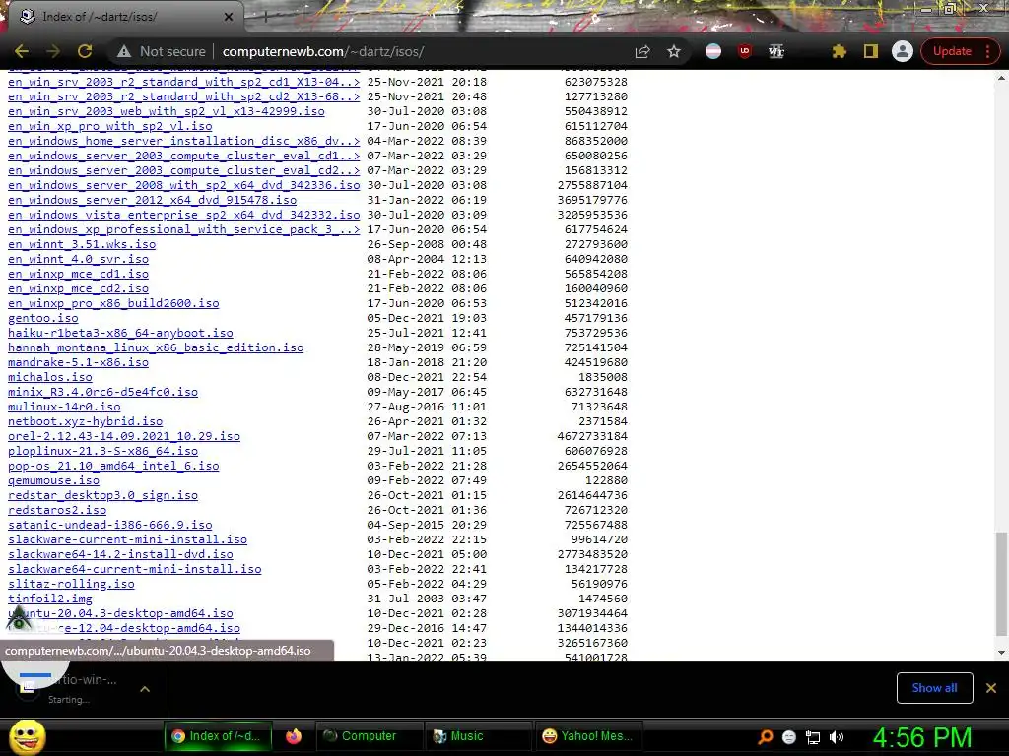The width and height of the screenshot is (1009, 756).
Task: Launch Firefox from the taskbar
Action: 294,736
